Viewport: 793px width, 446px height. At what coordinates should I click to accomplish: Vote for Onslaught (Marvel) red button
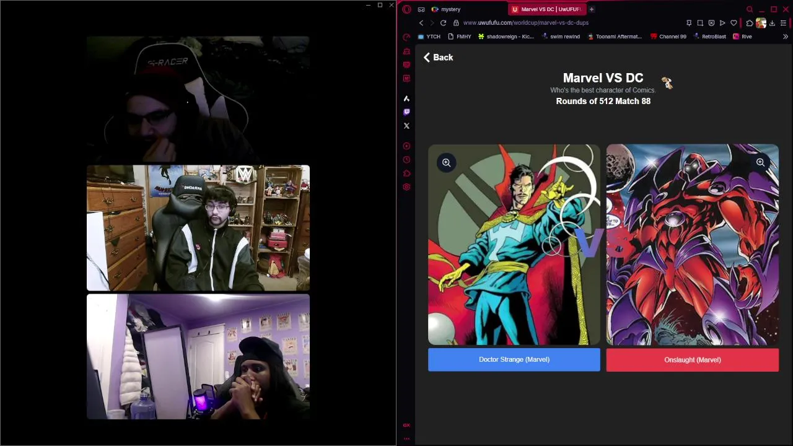693,360
